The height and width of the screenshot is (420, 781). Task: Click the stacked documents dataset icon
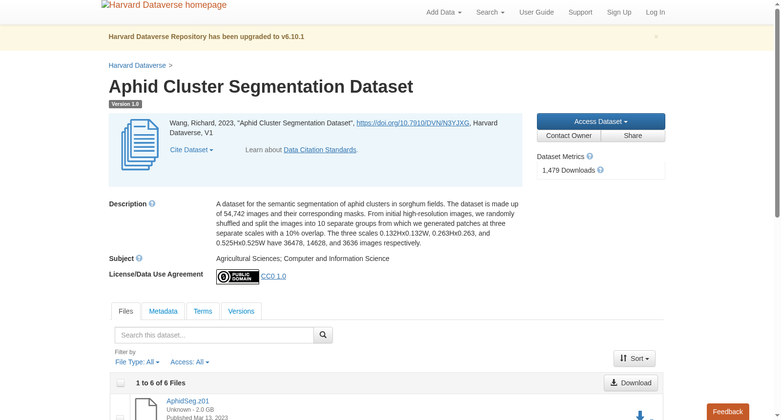[x=140, y=145]
